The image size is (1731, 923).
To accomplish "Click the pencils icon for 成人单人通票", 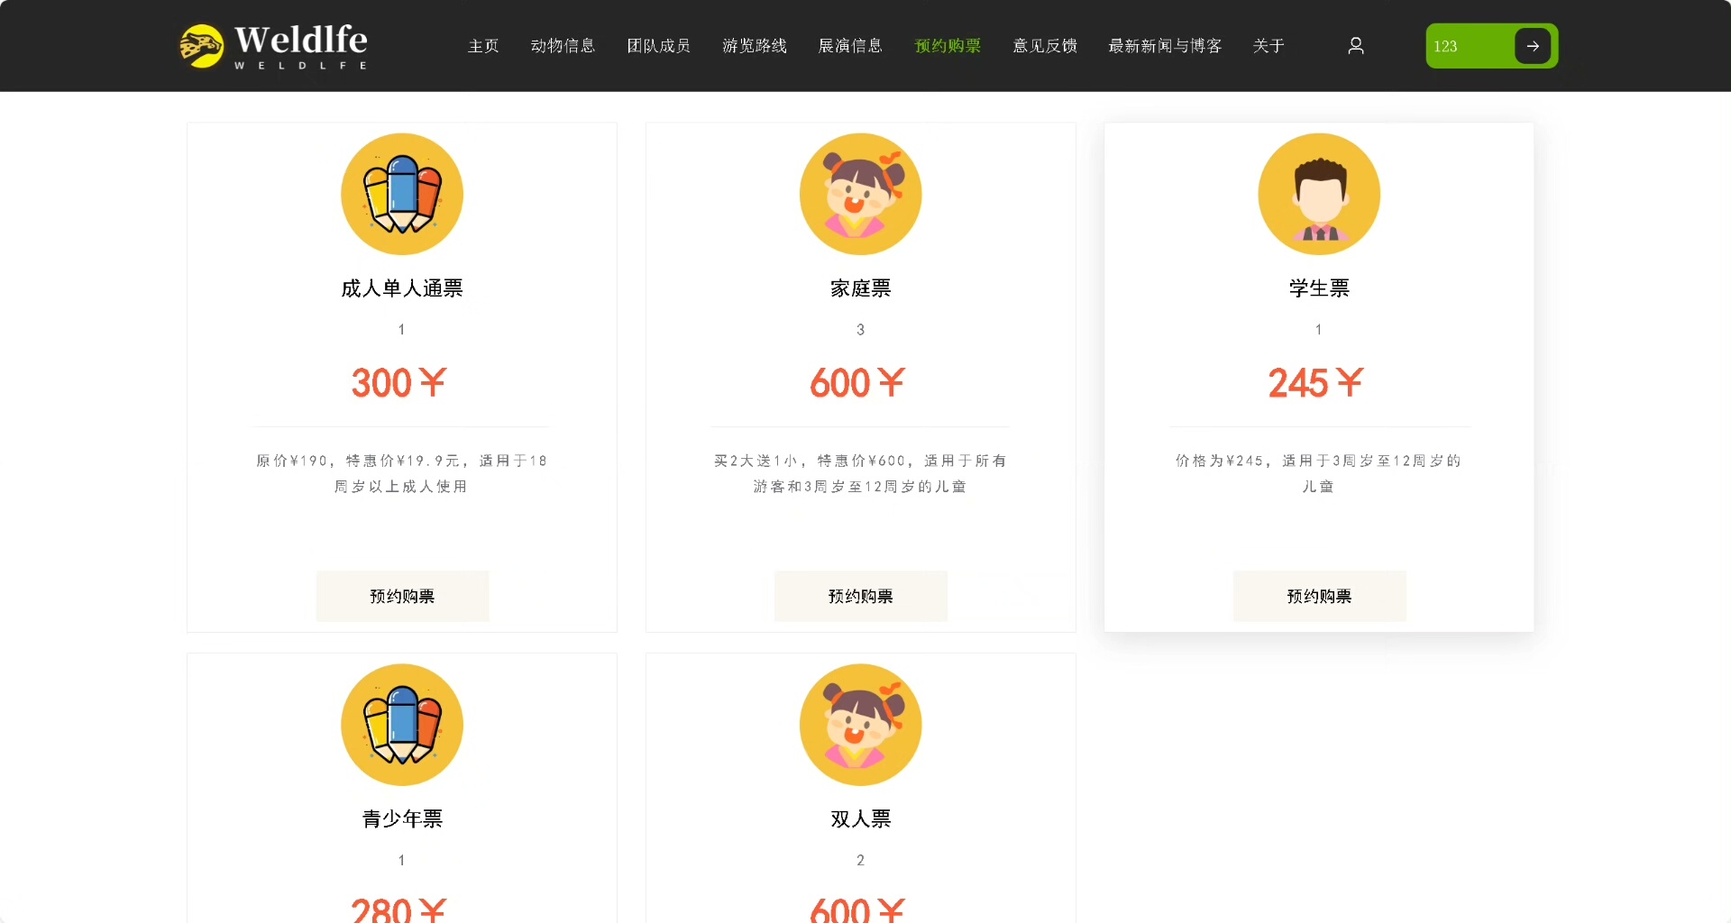I will click(402, 194).
